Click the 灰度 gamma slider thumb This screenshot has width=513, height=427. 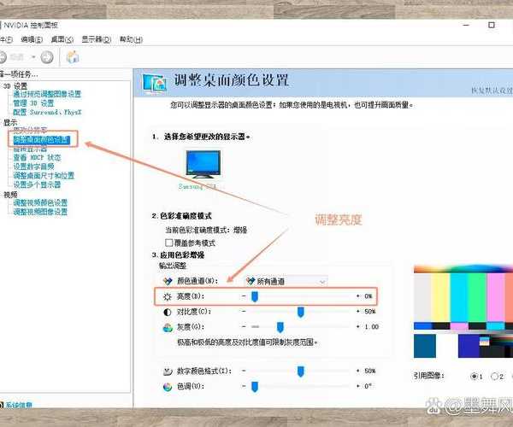pyautogui.click(x=280, y=327)
